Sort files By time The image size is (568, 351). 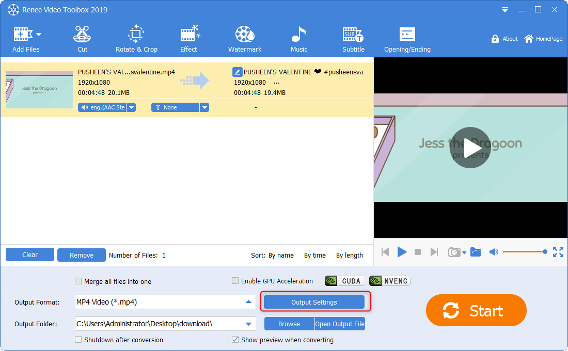(314, 255)
